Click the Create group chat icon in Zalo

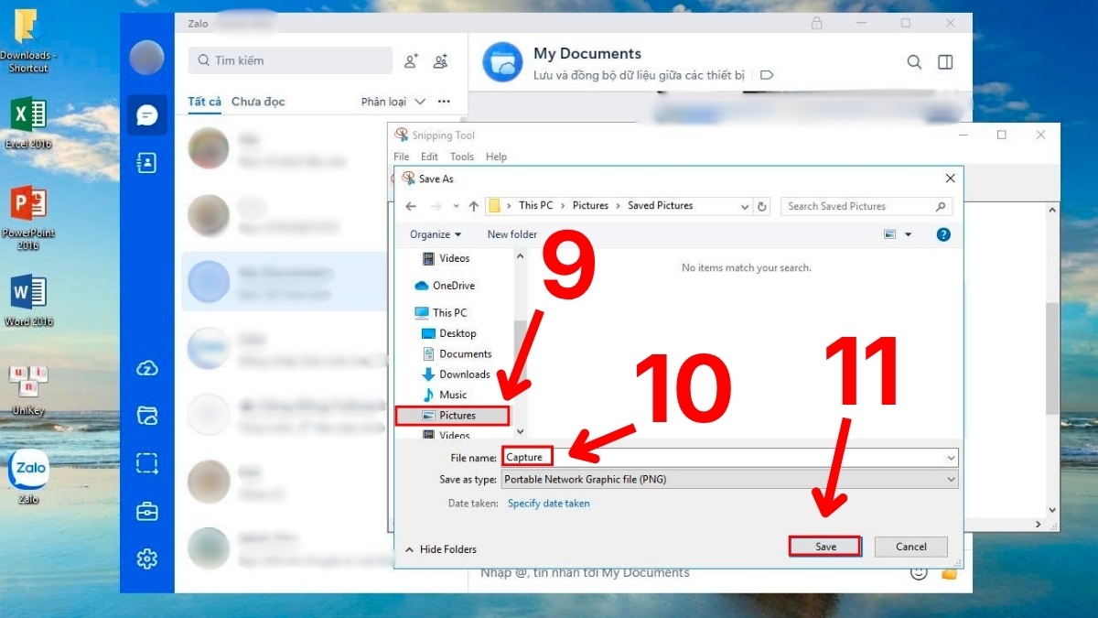440,60
